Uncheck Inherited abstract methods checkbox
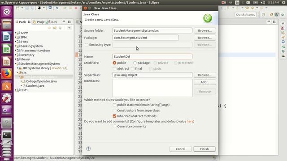The width and height of the screenshot is (287, 161). coord(115,116)
